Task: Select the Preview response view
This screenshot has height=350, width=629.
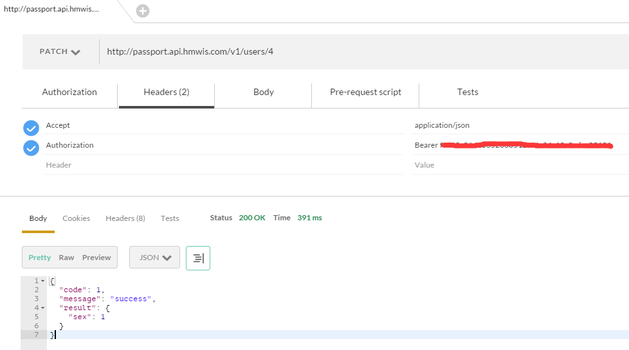Action: 96,258
